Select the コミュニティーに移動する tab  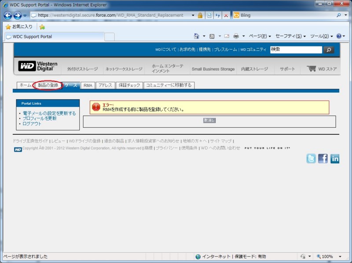169,85
